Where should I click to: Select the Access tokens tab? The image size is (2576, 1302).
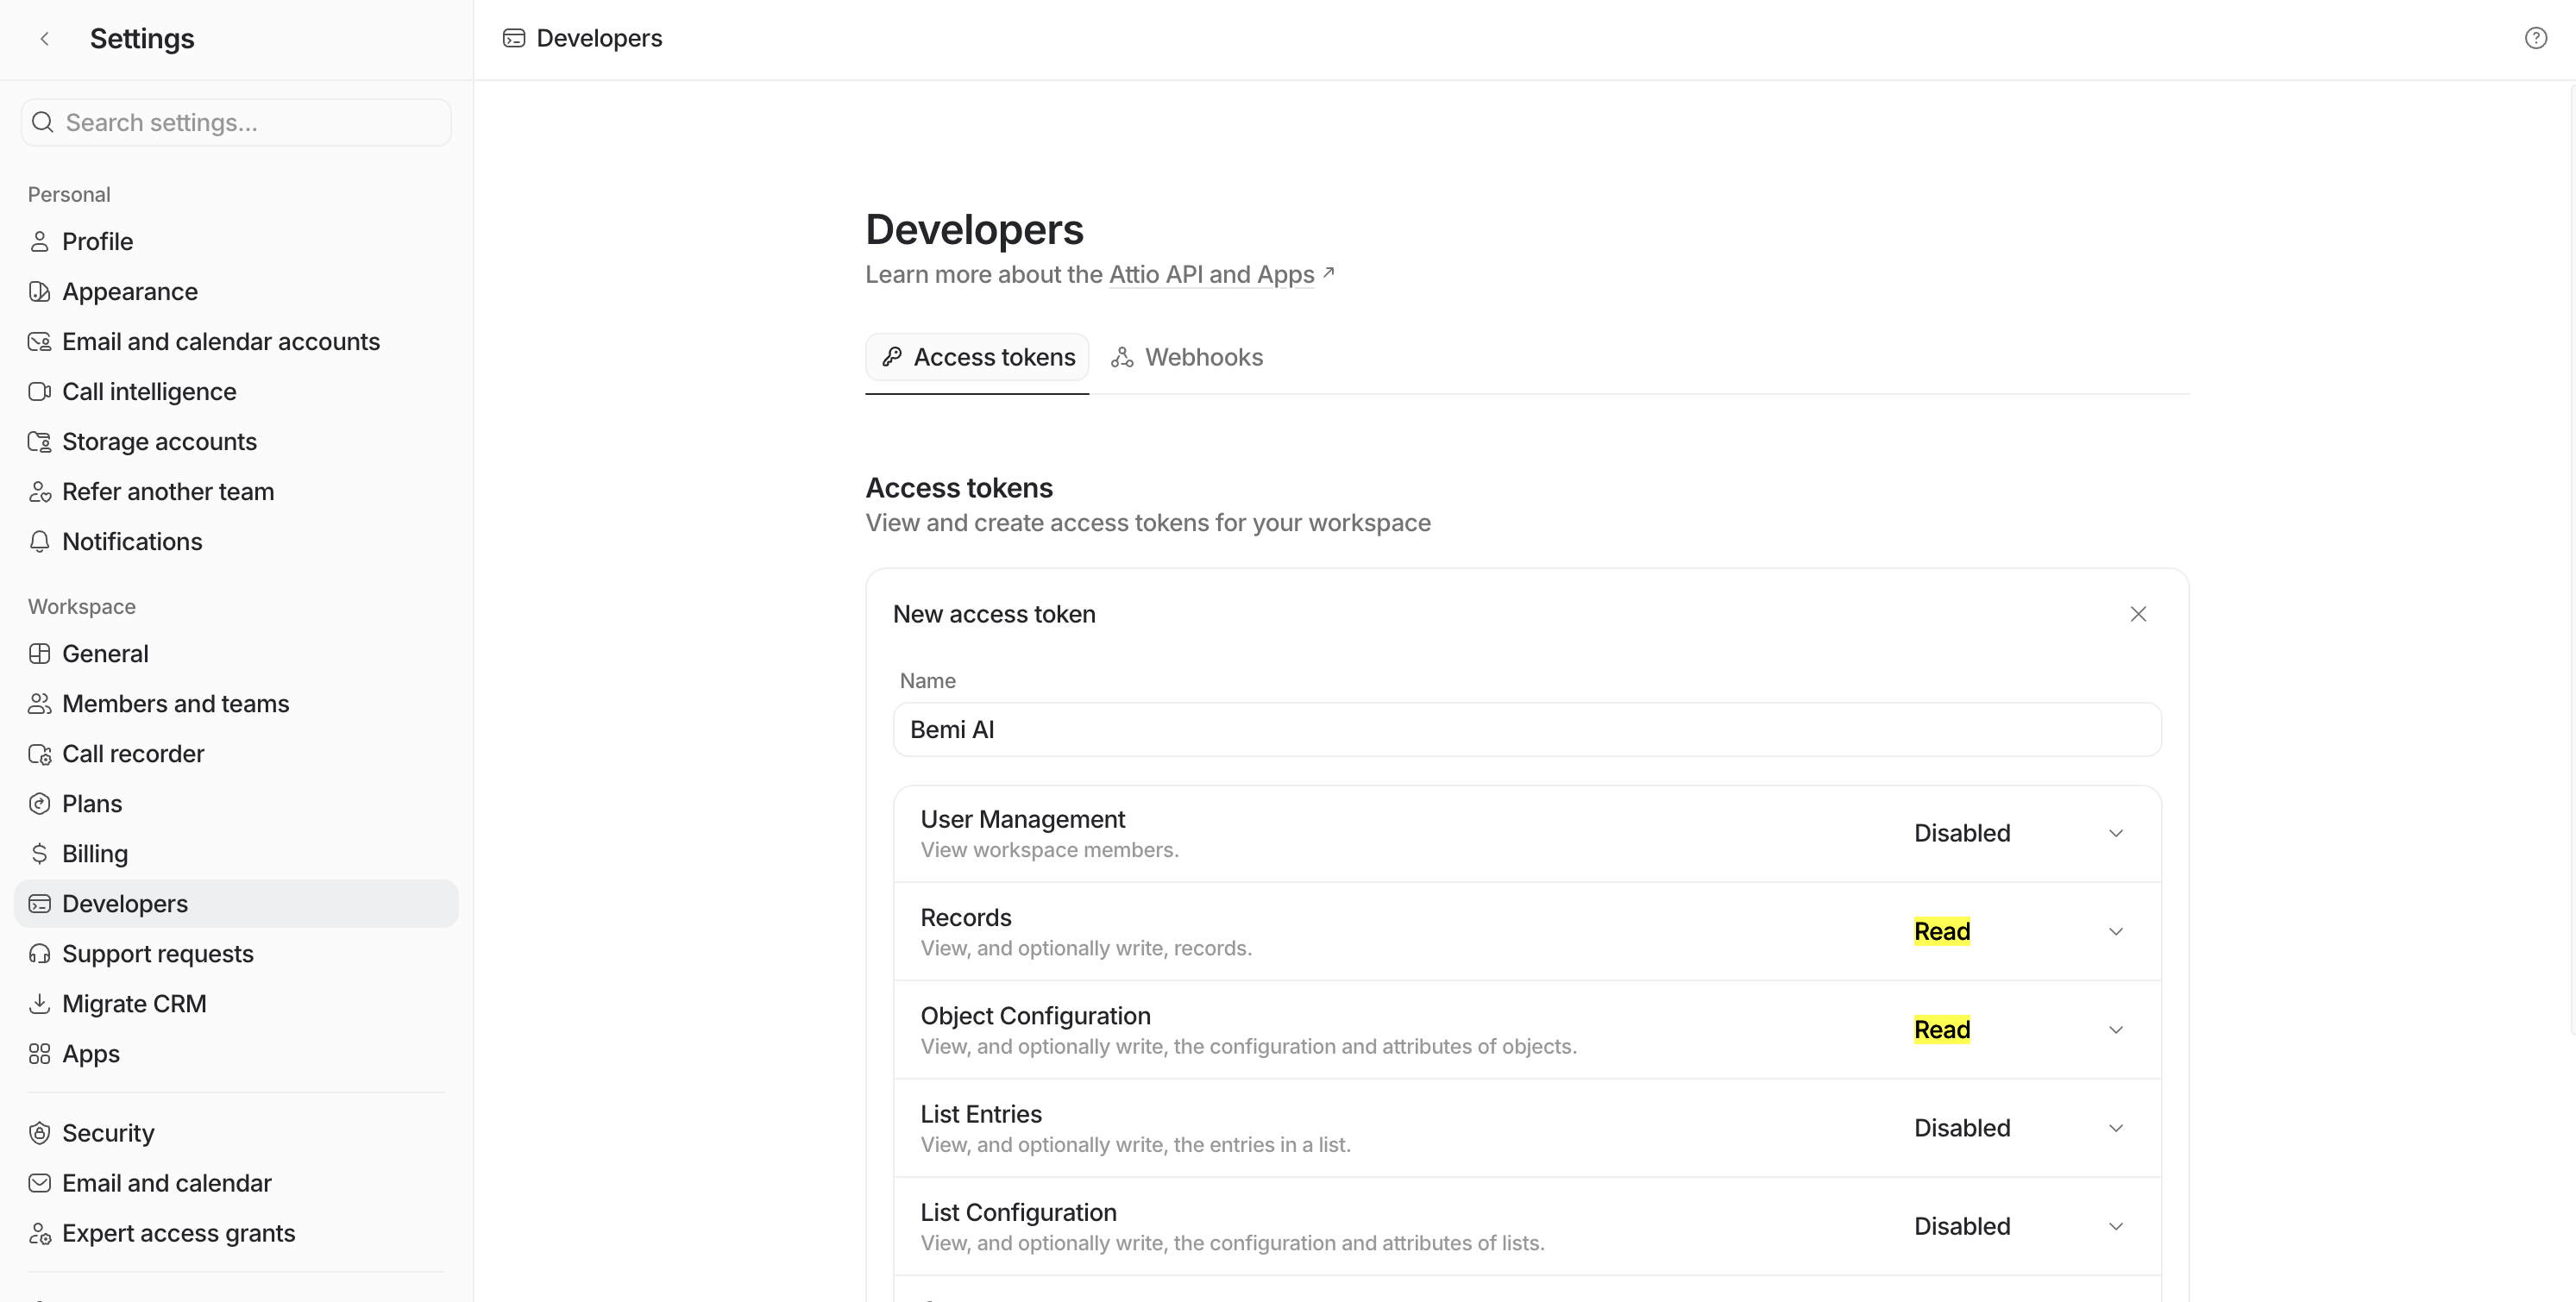(x=977, y=358)
